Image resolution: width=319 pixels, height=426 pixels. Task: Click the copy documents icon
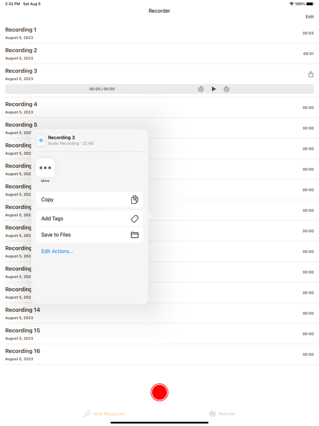point(134,200)
